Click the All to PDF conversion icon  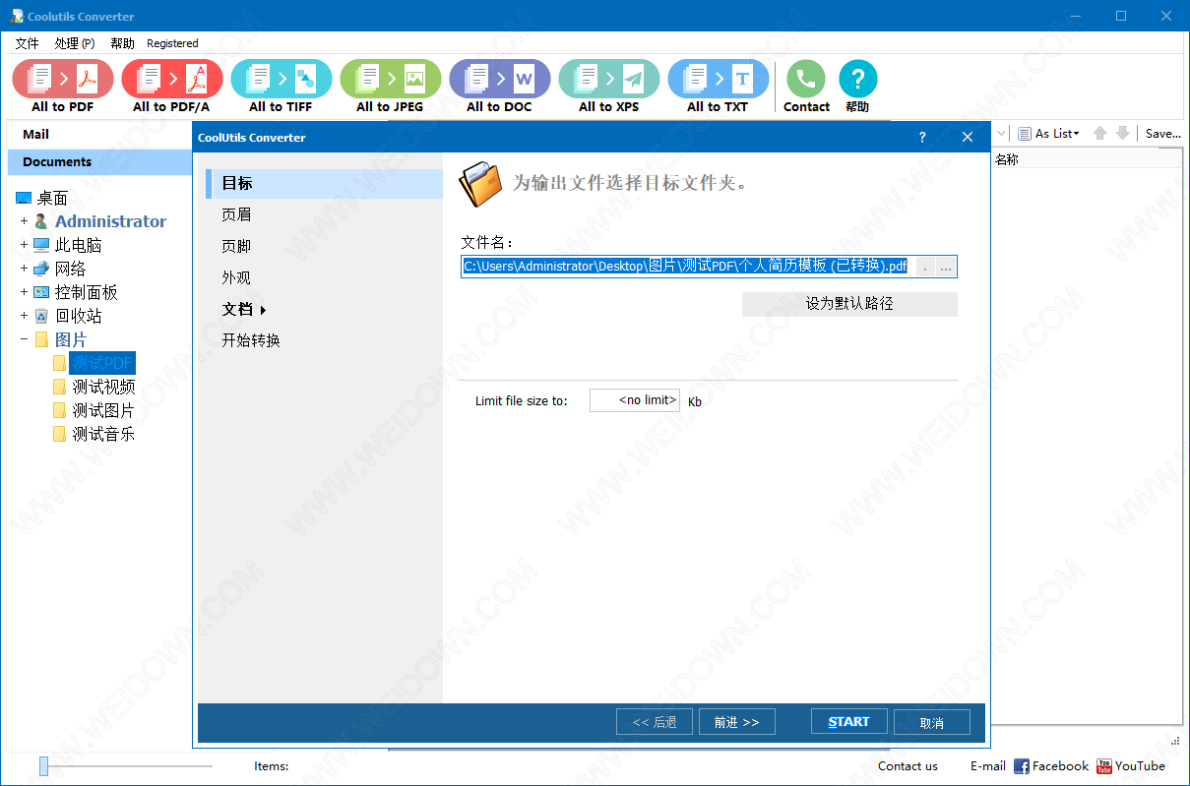pyautogui.click(x=62, y=79)
